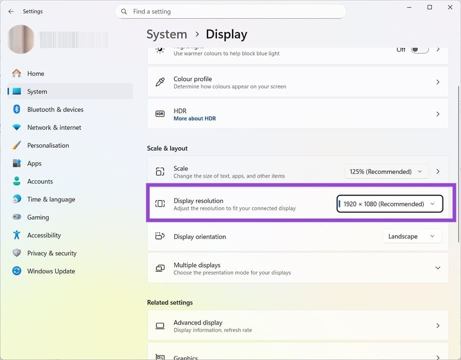
Task: Click the Accessibility figure icon
Action: pos(17,235)
